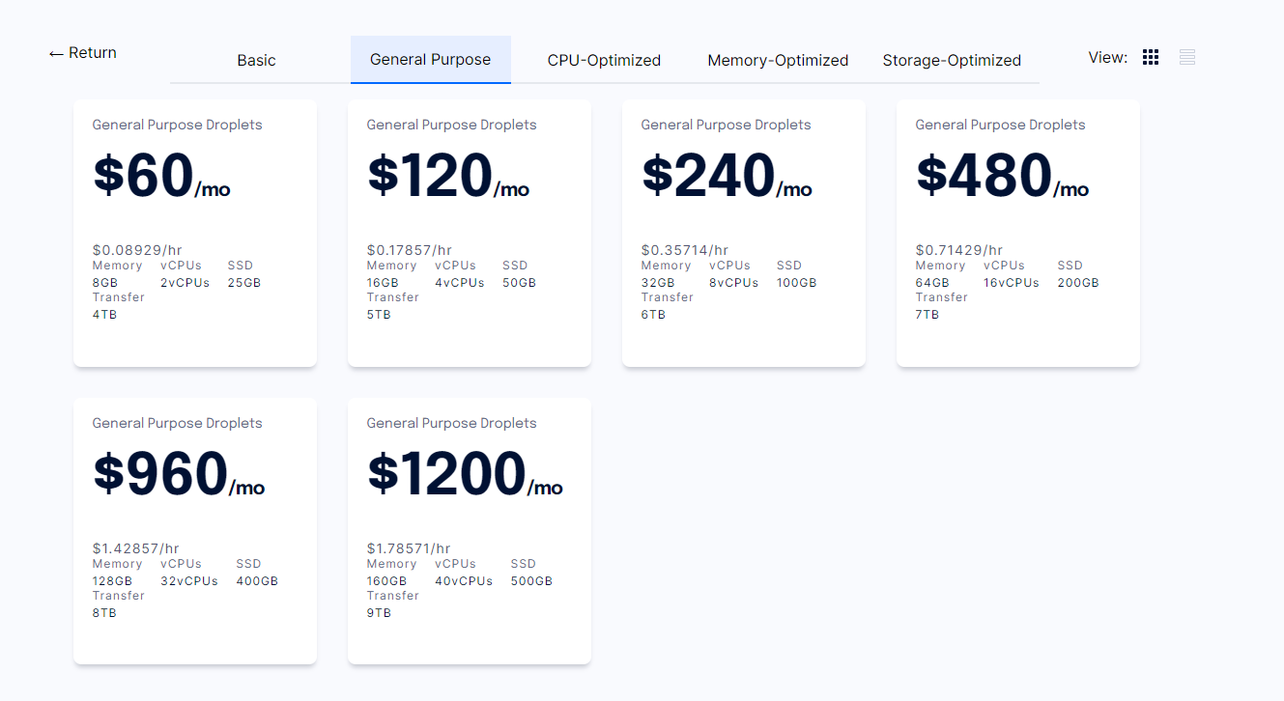Click the 6TB transfer value
This screenshot has width=1284, height=701.
(653, 315)
